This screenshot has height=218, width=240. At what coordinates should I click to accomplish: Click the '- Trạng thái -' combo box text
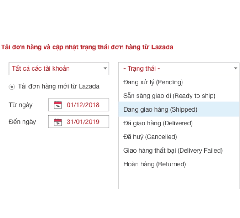pos(142,68)
